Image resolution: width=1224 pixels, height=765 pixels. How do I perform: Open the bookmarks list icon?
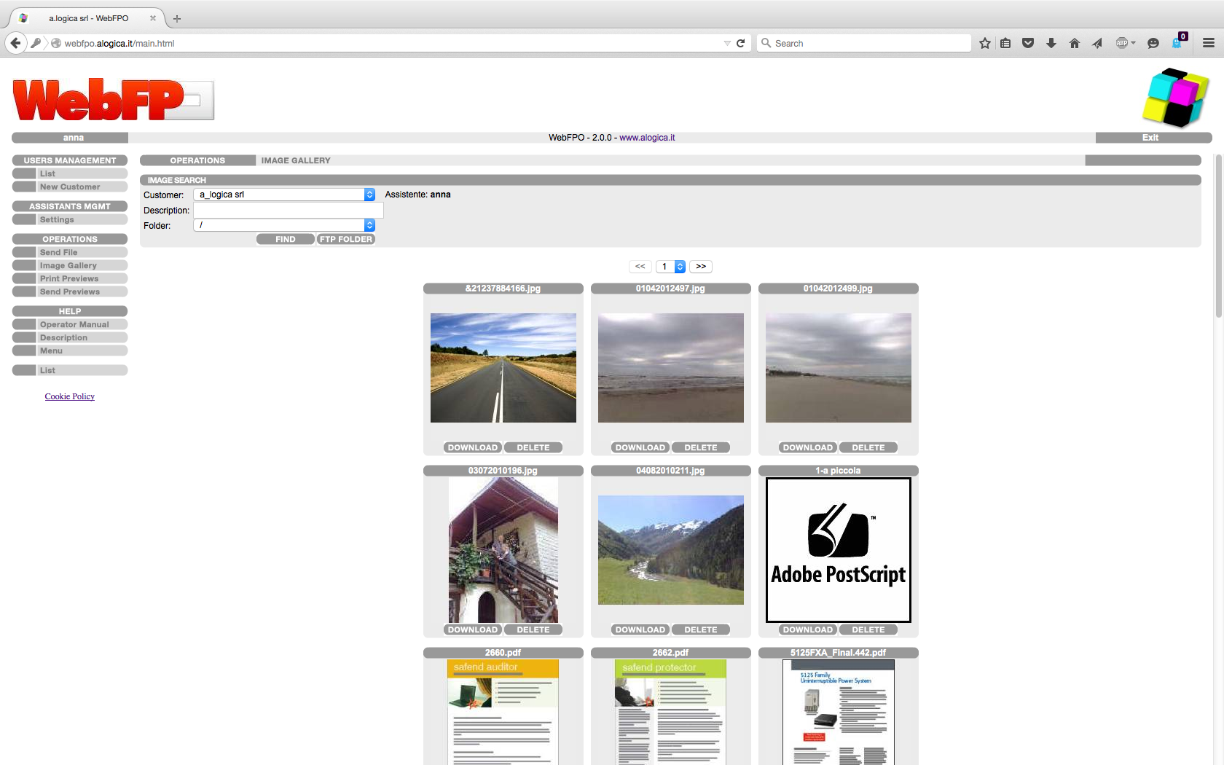tap(1005, 43)
